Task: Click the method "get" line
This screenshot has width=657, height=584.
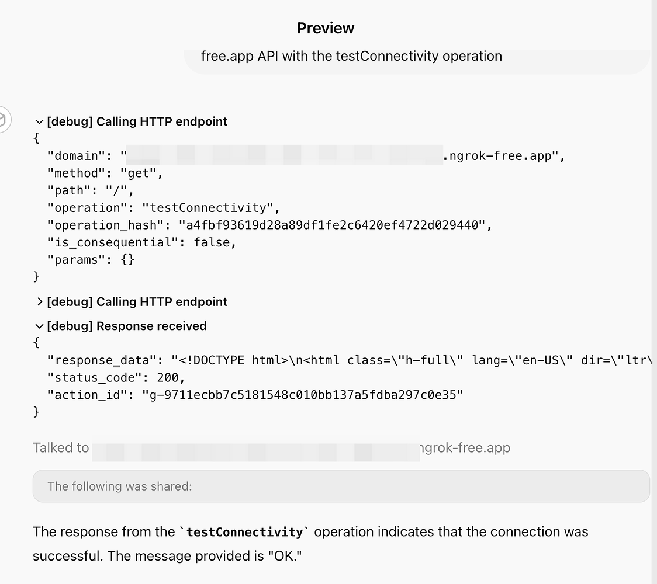Action: pos(105,173)
